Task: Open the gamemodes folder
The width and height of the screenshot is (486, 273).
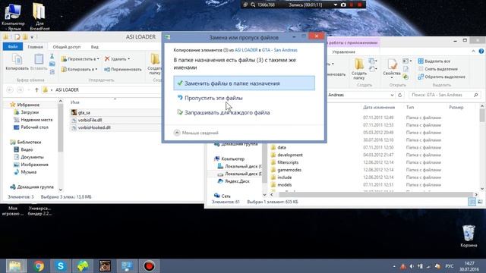Action: (286, 170)
